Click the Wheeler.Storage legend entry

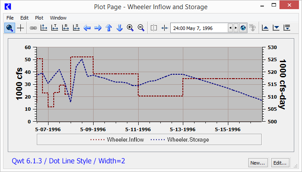[x=180, y=139]
